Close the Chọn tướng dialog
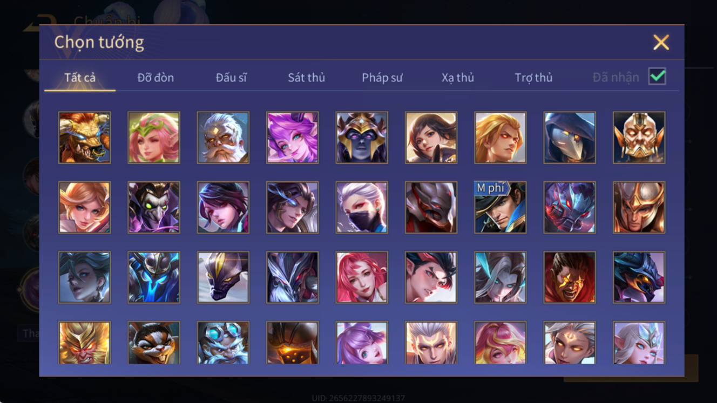The image size is (717, 403). [661, 42]
